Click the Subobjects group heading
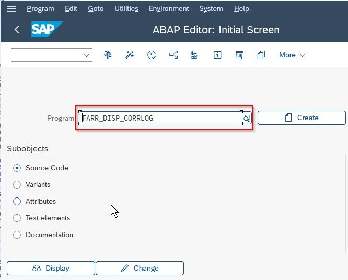Screen dimensions: 348x280 click(x=28, y=149)
